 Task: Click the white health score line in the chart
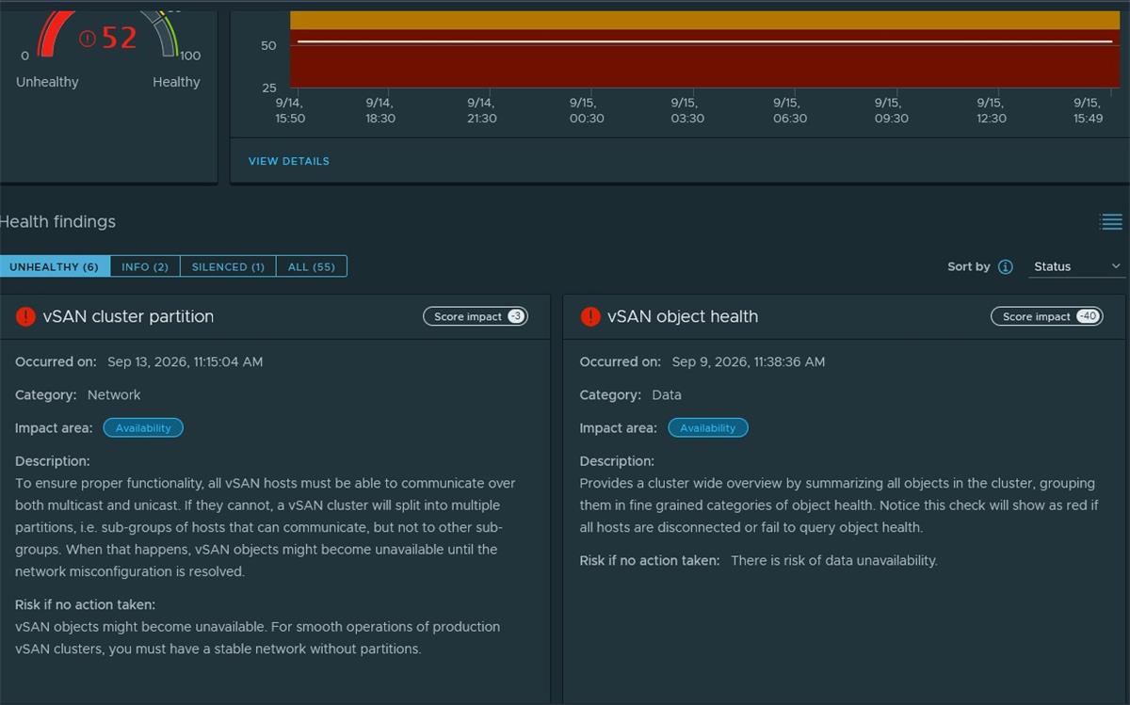pos(704,41)
